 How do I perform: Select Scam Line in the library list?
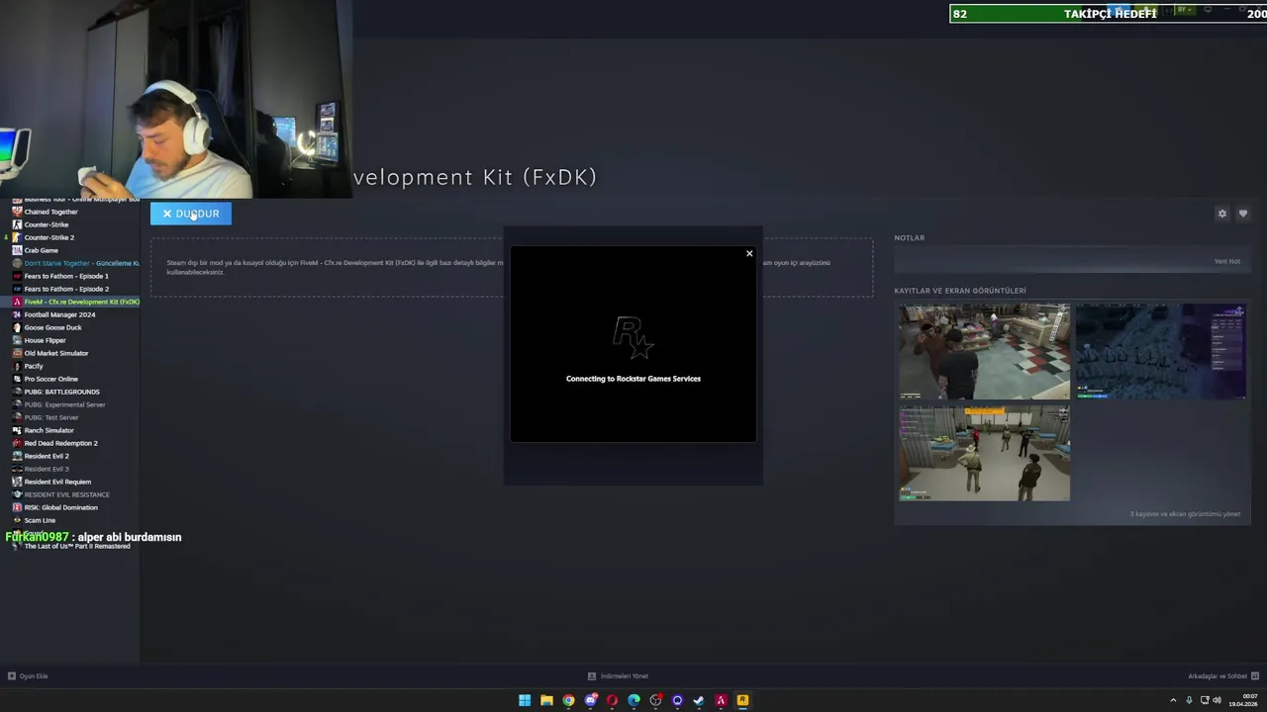[40, 520]
